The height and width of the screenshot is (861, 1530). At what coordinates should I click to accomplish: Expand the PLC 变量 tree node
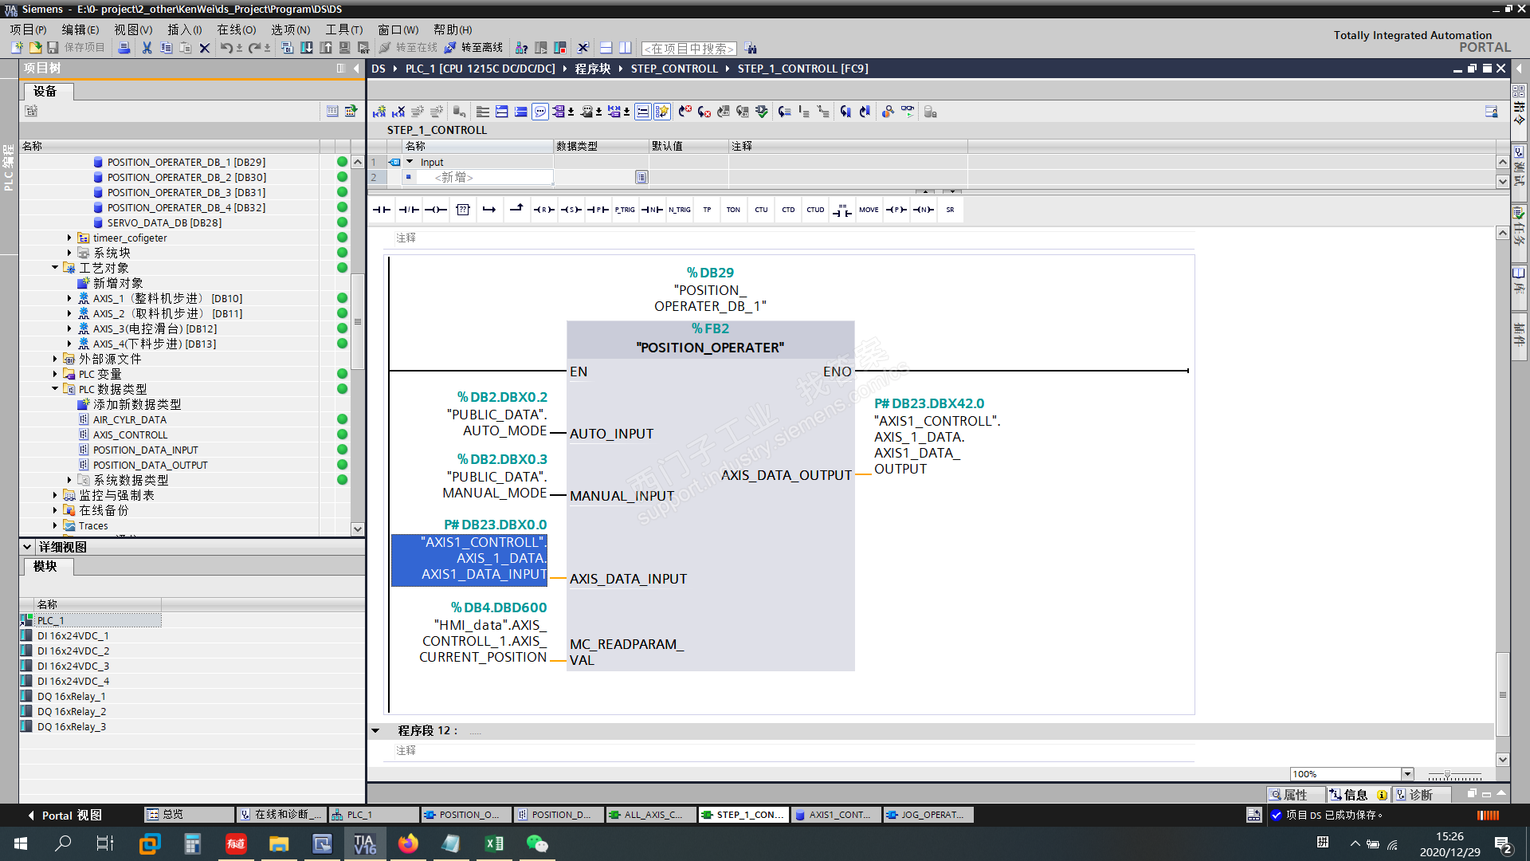[55, 374]
